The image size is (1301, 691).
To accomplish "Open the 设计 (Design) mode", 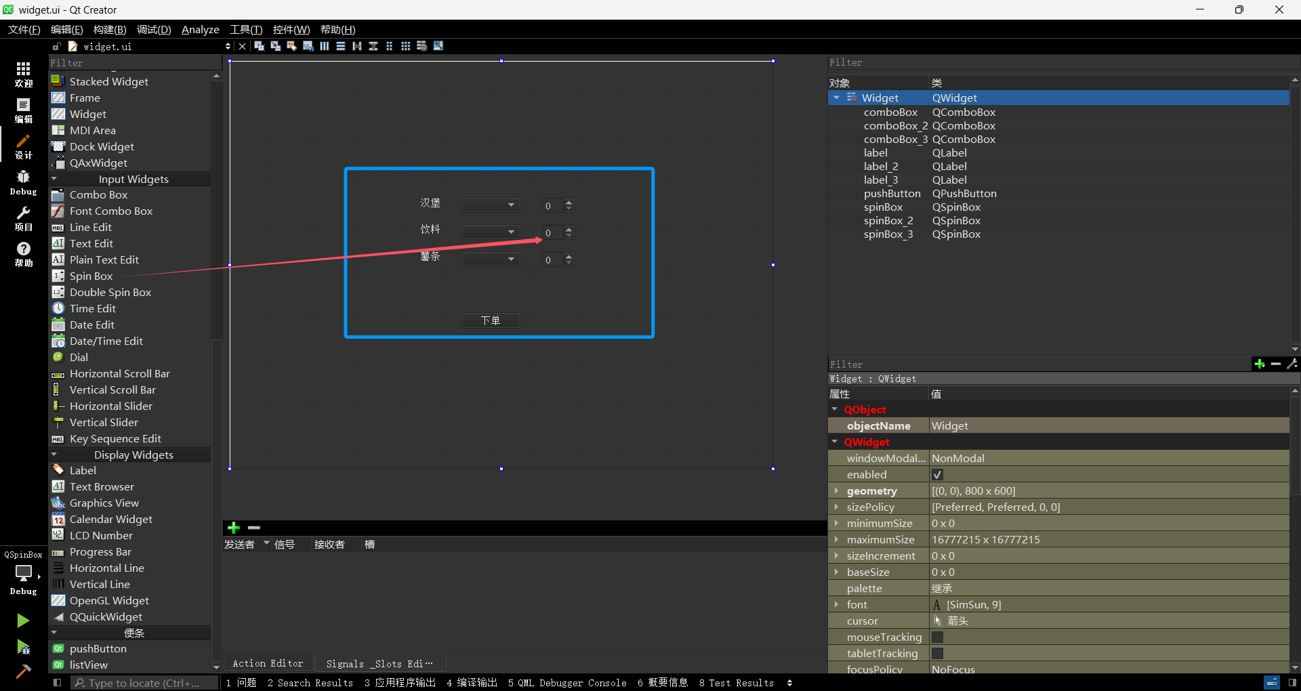I will click(24, 146).
